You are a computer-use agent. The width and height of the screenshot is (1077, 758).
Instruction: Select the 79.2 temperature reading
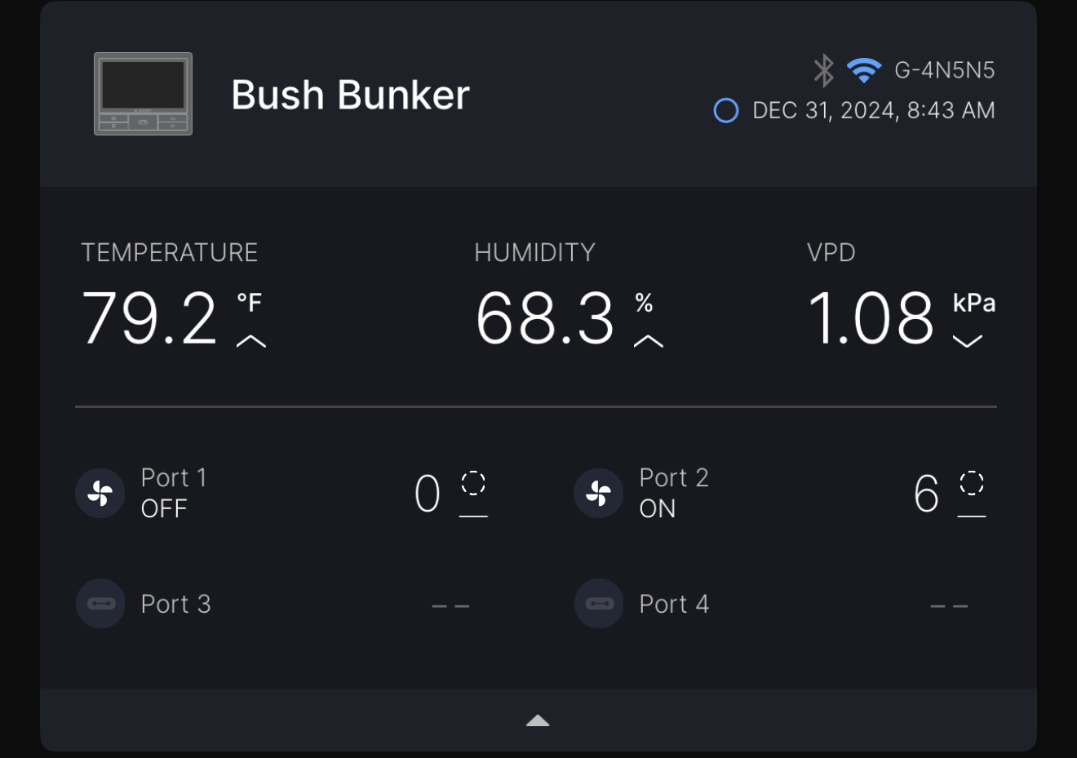click(149, 318)
